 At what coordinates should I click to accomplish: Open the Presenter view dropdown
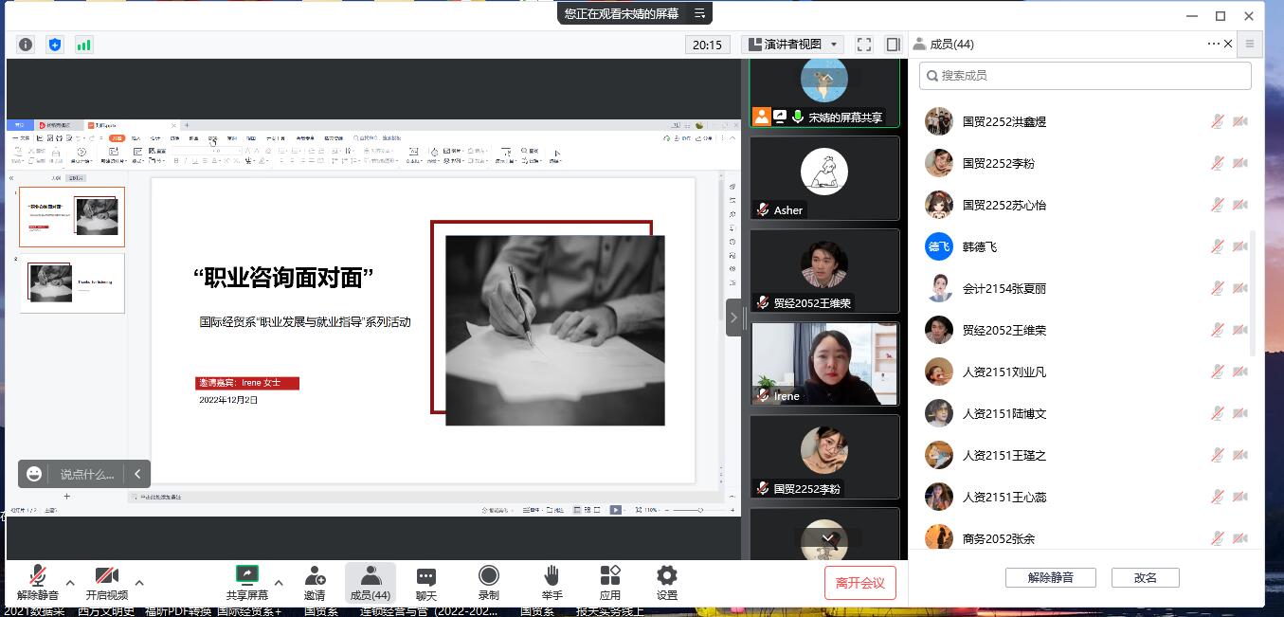pyautogui.click(x=792, y=45)
